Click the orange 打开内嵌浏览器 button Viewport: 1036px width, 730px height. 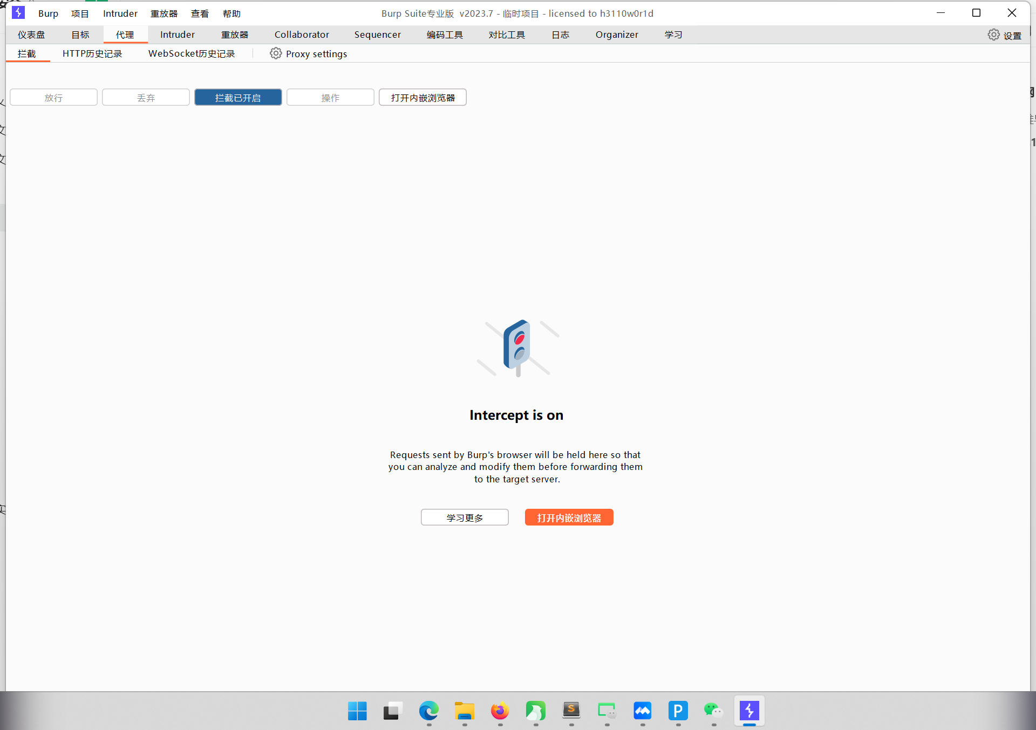point(569,517)
